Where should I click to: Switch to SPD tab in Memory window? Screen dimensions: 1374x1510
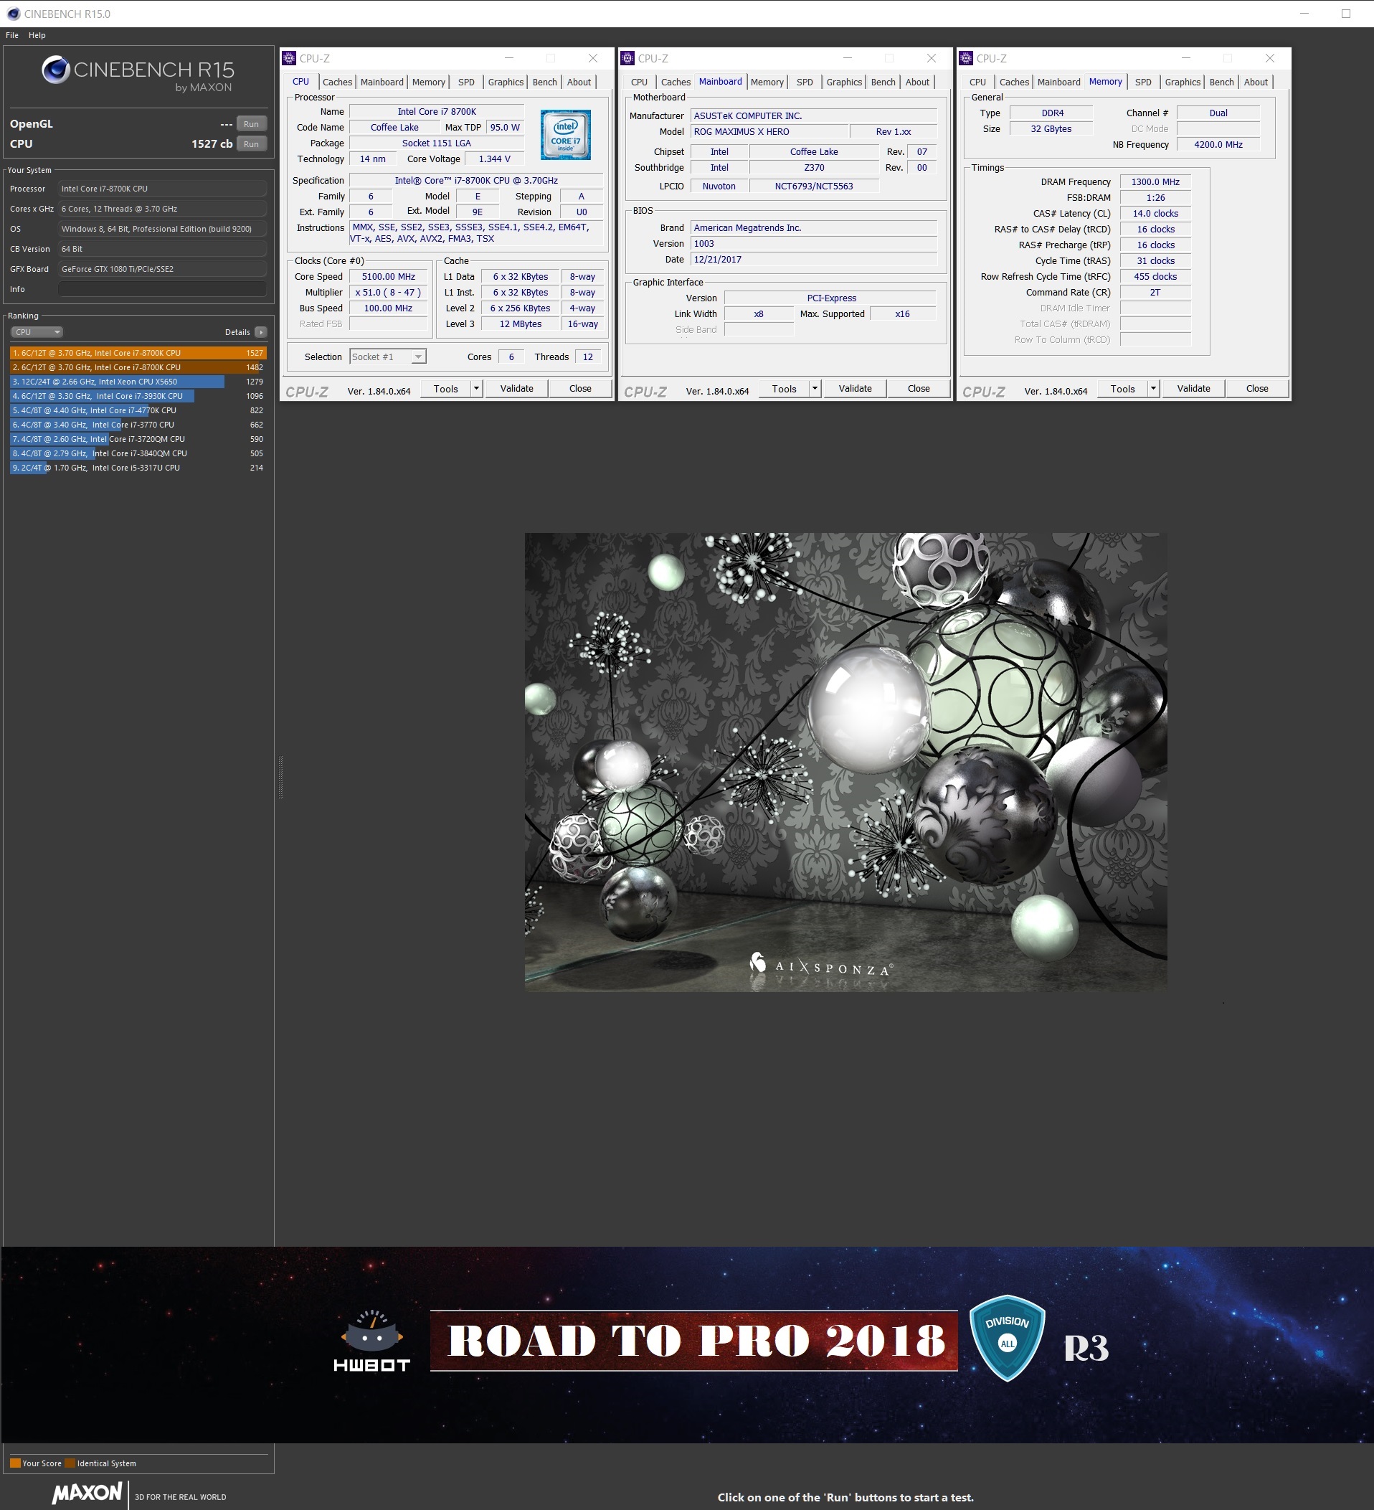(1142, 82)
